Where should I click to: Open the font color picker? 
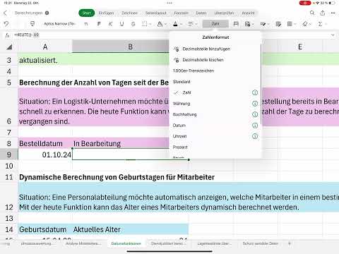click(177, 24)
